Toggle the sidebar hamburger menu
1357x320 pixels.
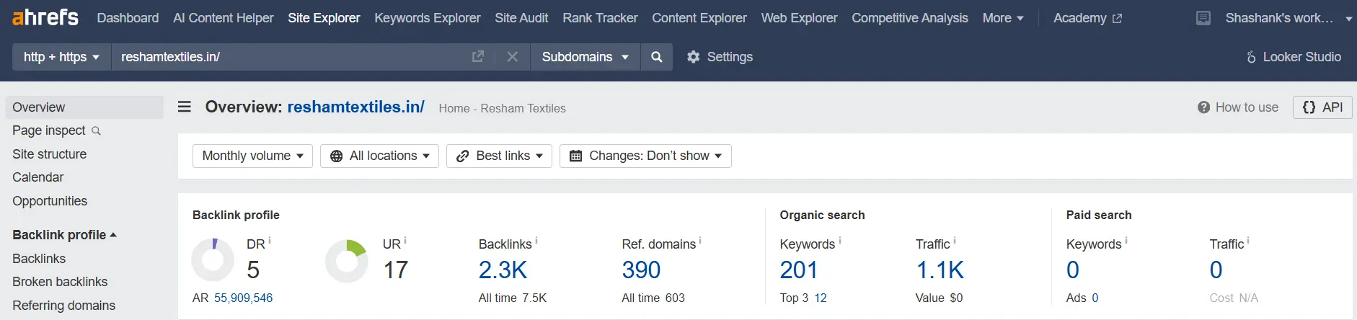click(185, 107)
